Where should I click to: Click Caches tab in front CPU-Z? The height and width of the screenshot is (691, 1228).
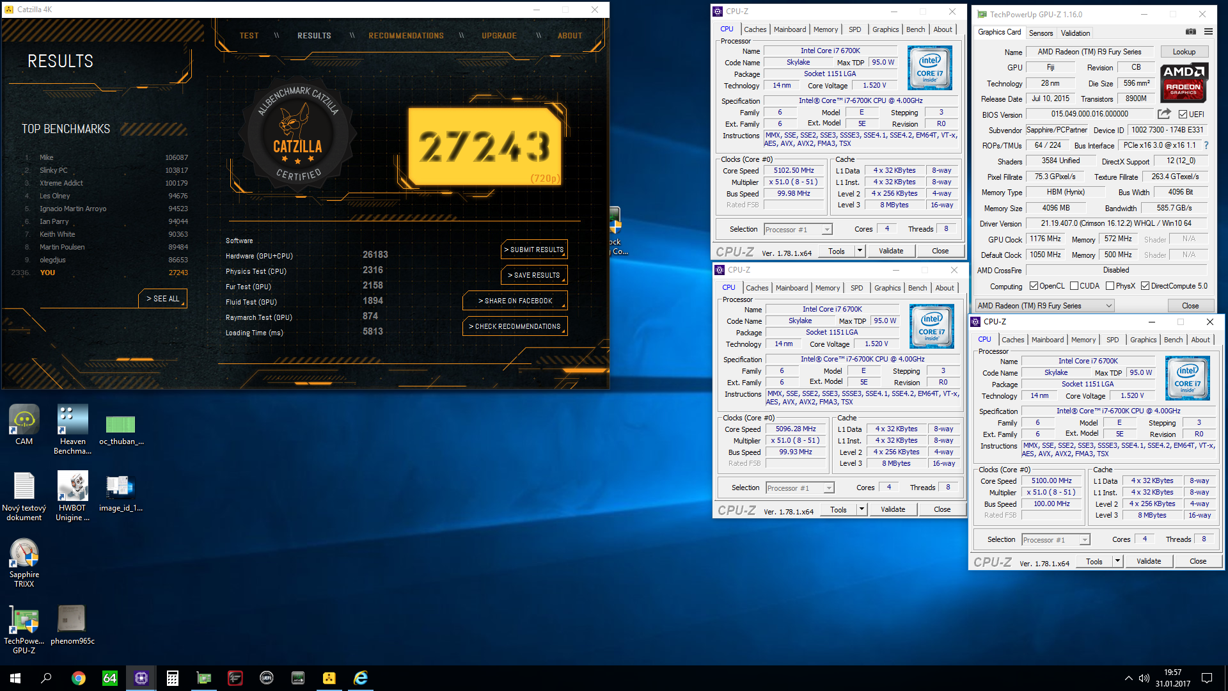(x=1012, y=340)
